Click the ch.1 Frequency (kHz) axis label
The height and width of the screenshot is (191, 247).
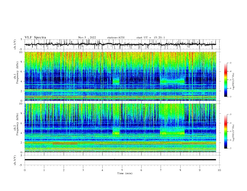point(16,72)
